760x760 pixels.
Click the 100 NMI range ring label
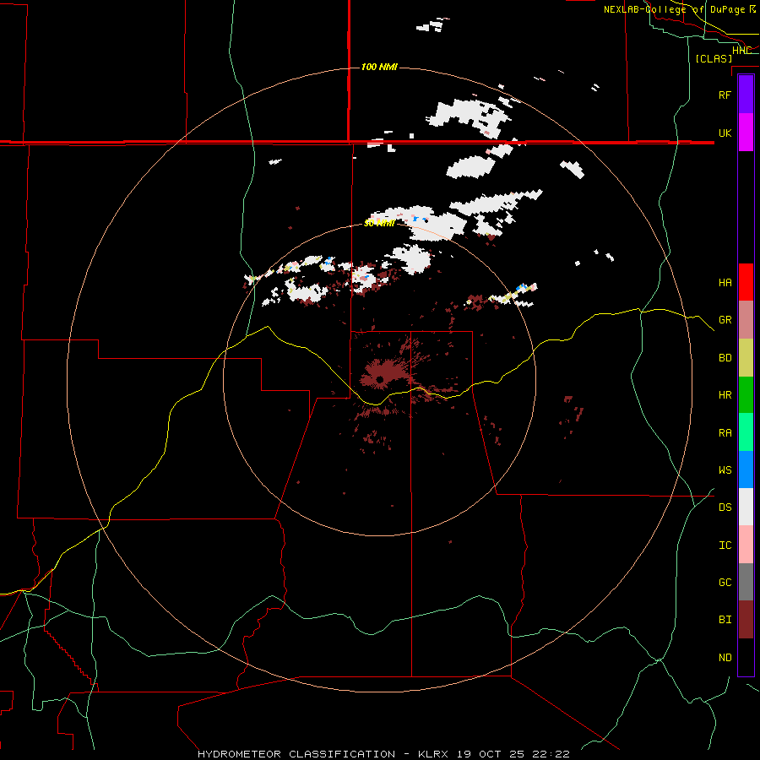pos(379,67)
